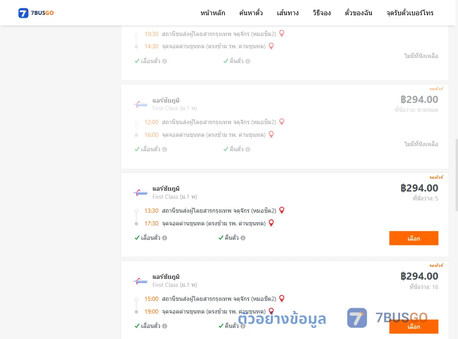
Task: Click the operator logo of the 15:00 trip
Action: tap(140, 281)
